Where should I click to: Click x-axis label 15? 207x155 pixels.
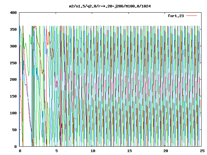(x=129, y=151)
